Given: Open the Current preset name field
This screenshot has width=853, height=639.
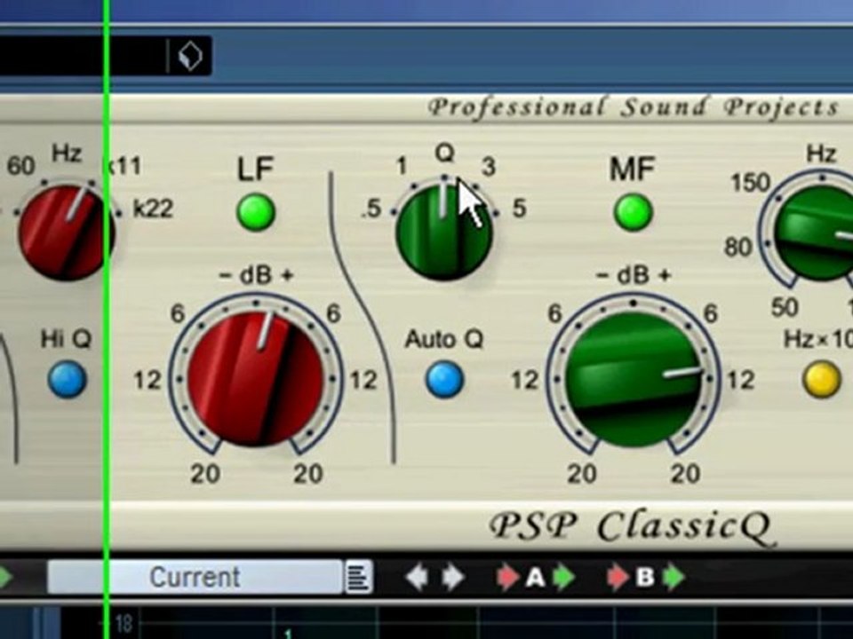Looking at the screenshot, I should 195,577.
